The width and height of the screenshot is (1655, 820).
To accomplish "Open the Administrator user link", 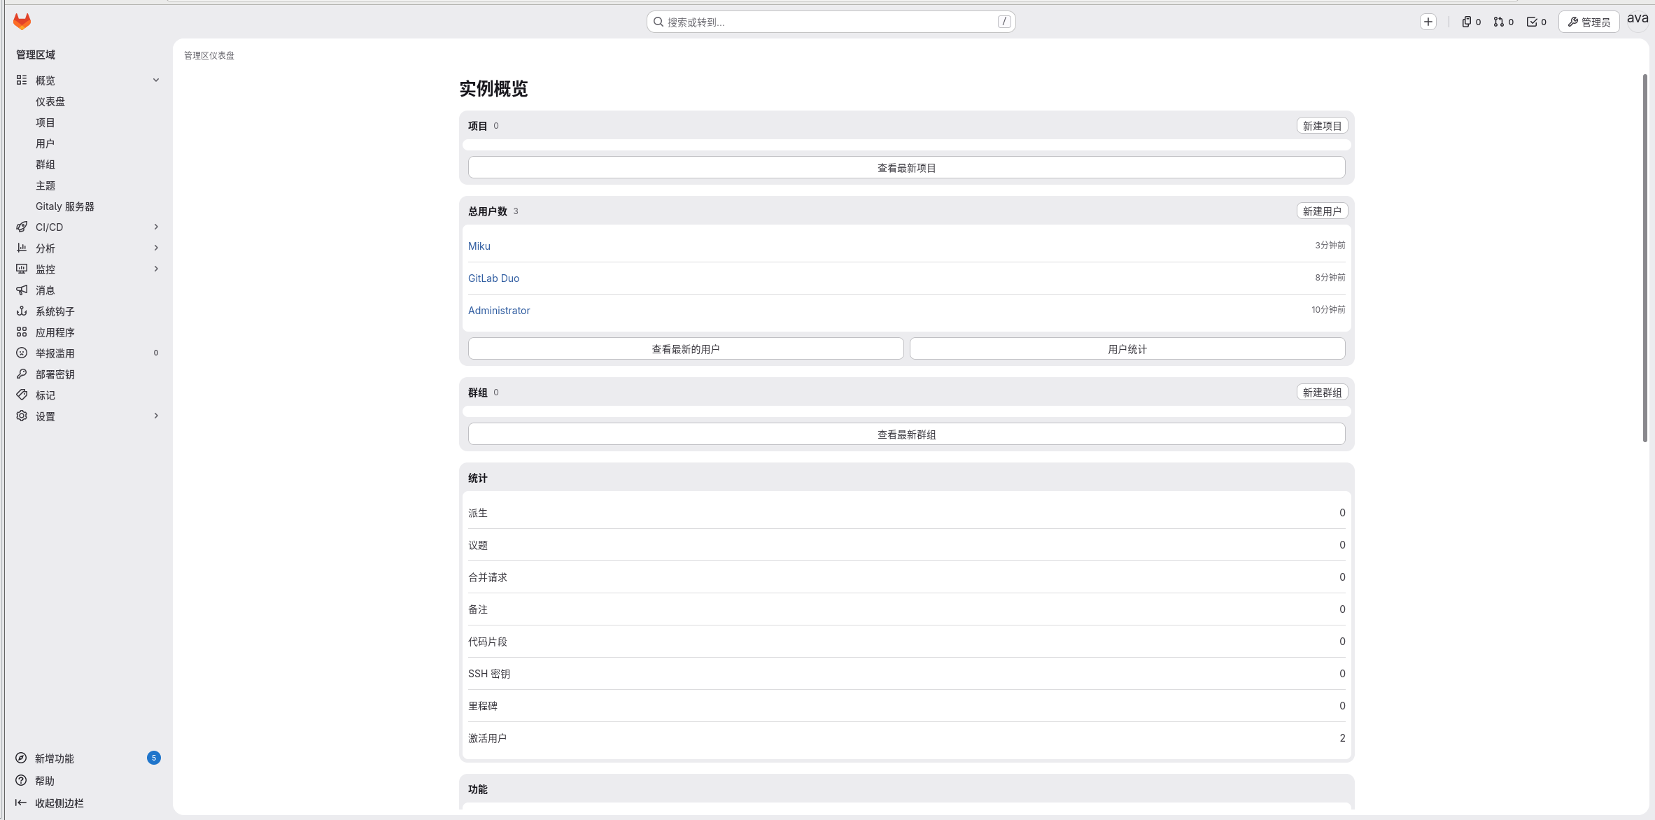I will pos(498,311).
